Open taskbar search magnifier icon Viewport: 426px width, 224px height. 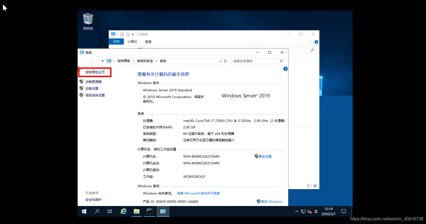pyautogui.click(x=97, y=211)
